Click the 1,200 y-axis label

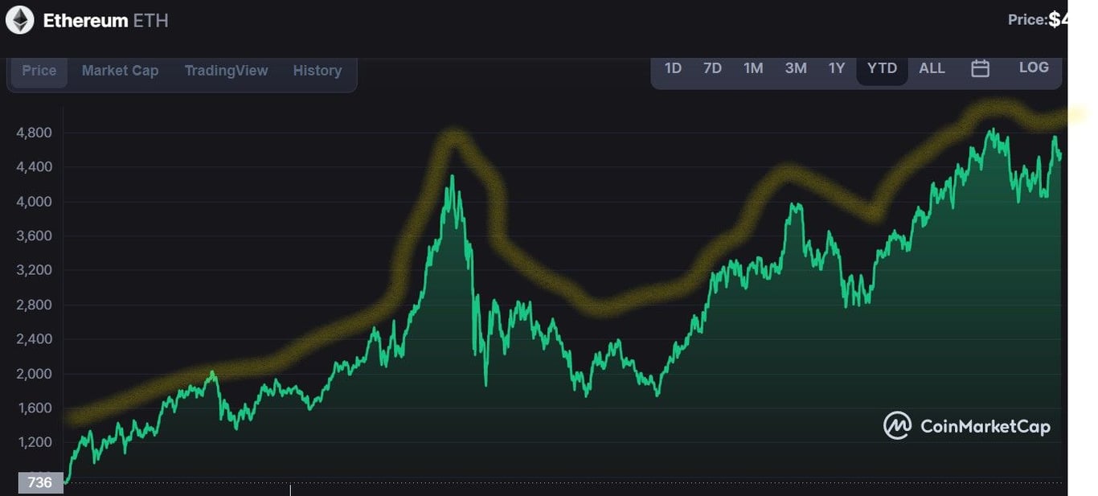click(x=34, y=443)
